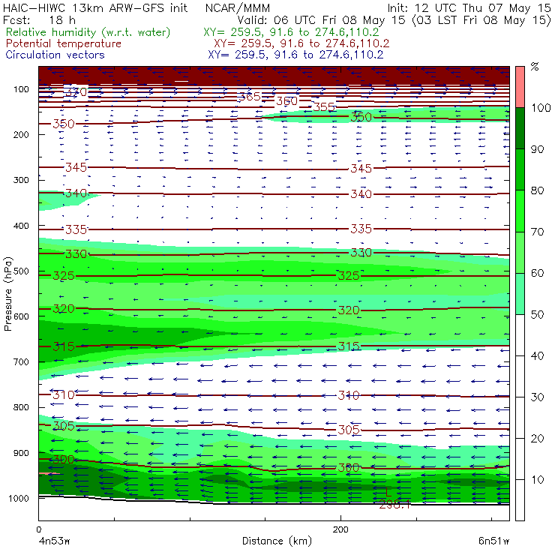This screenshot has width=555, height=555.
Task: Click the '200' distance axis tick label
Action: pos(340,529)
